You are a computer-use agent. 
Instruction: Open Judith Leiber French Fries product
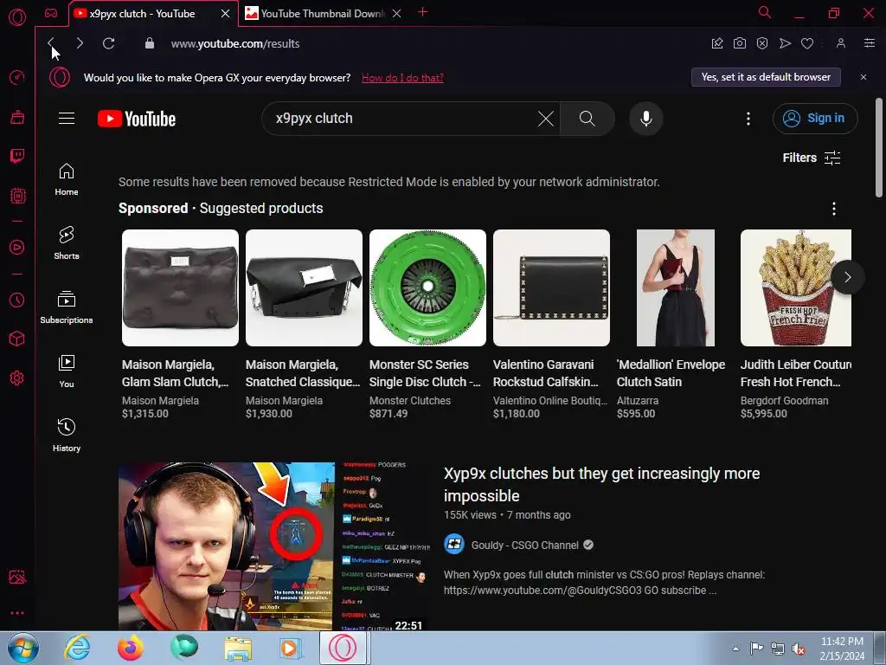[x=796, y=326]
